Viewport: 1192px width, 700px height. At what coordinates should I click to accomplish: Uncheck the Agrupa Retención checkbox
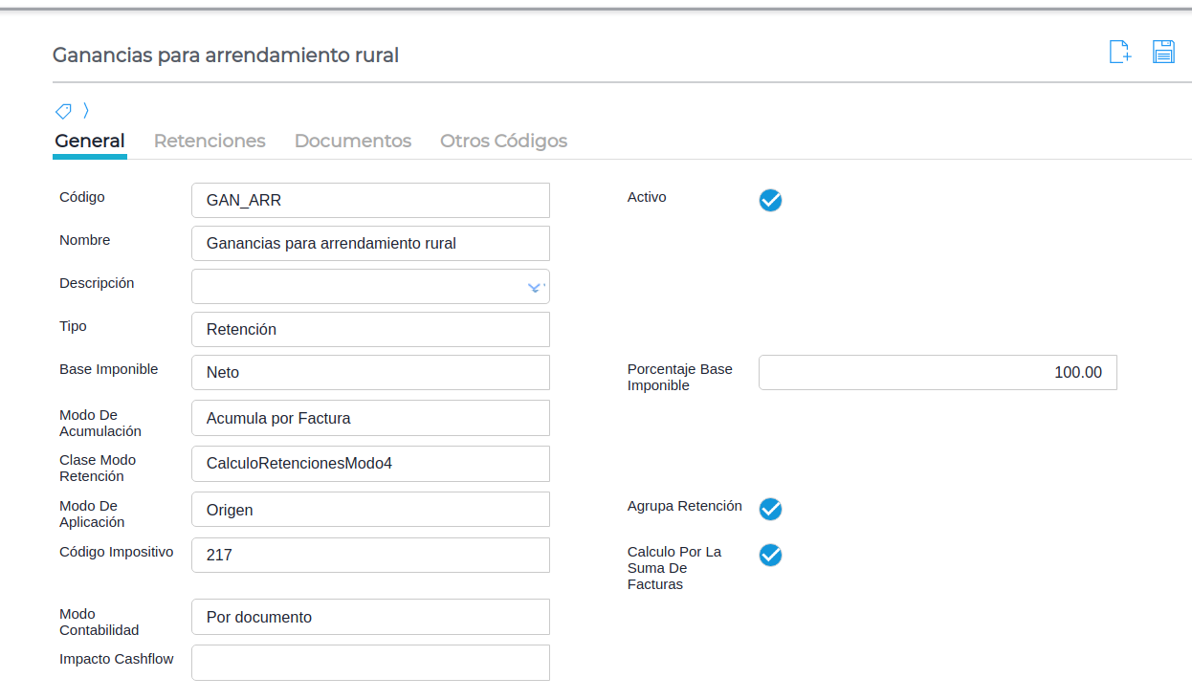770,509
